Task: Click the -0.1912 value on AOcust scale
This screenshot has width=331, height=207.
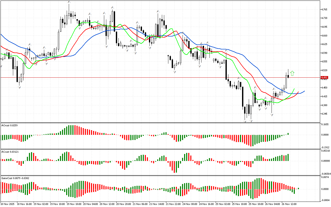Action: pos(325,147)
